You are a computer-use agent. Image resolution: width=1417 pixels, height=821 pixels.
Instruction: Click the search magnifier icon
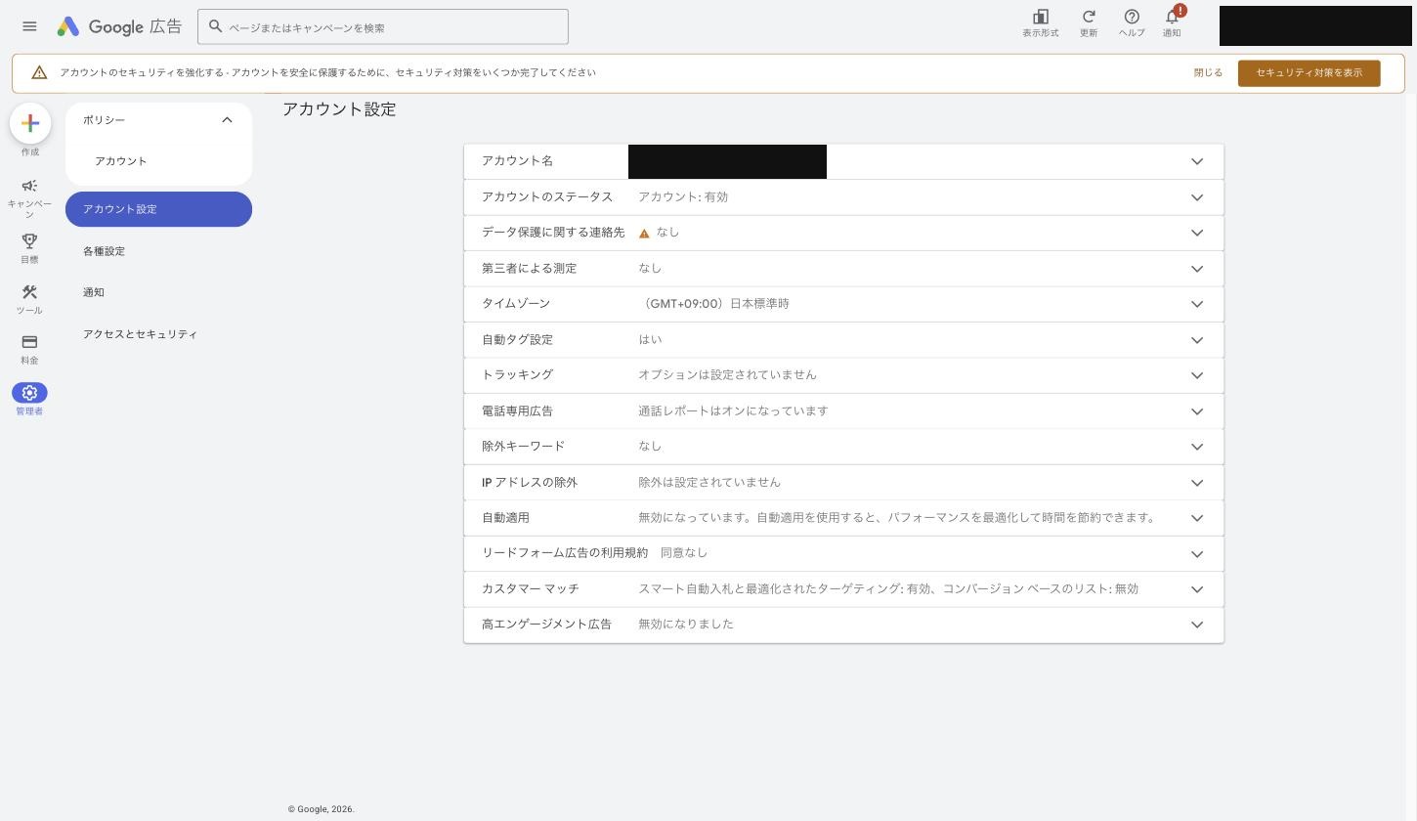point(216,26)
